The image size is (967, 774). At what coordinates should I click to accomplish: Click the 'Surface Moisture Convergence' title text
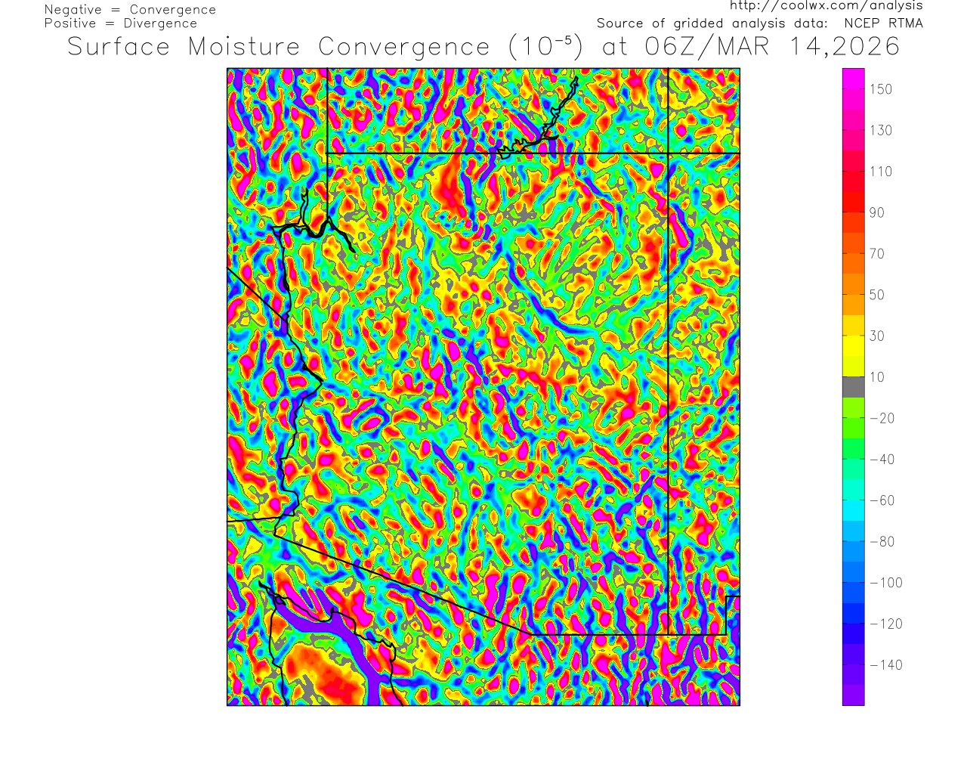[278, 47]
